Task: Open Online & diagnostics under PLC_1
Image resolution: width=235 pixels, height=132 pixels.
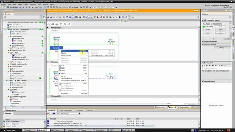Action: click(19, 34)
